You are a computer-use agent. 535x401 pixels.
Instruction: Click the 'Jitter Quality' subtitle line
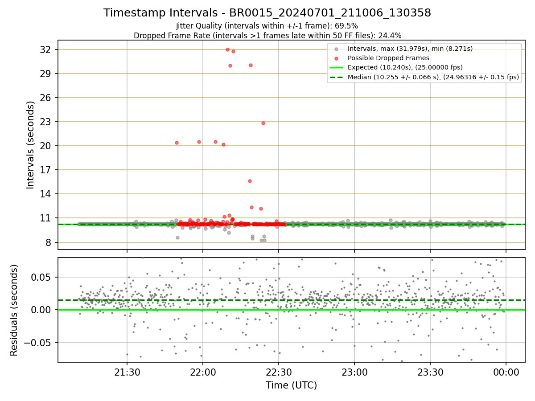267,26
